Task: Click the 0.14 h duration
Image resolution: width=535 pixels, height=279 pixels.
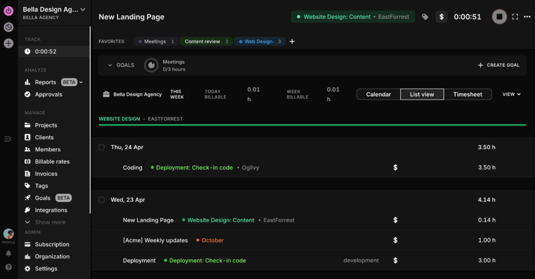Action: [x=486, y=220]
